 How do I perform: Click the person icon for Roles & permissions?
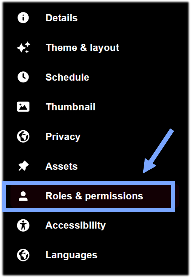[x=23, y=196]
